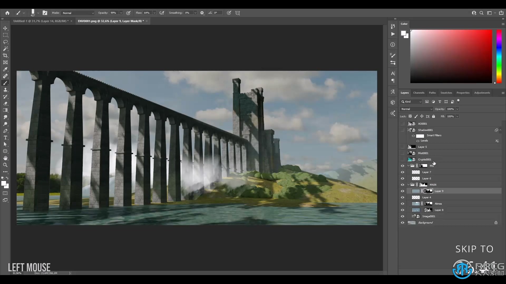Hide the Image0001 layer
Viewport: 506px width, 284px height.
click(x=403, y=216)
